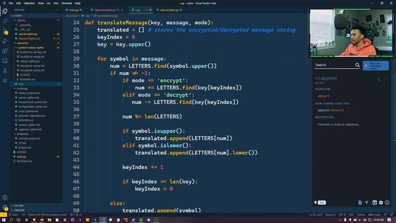The width and height of the screenshot is (396, 223).
Task: Click notifications bell in status bar
Action: click(x=391, y=215)
